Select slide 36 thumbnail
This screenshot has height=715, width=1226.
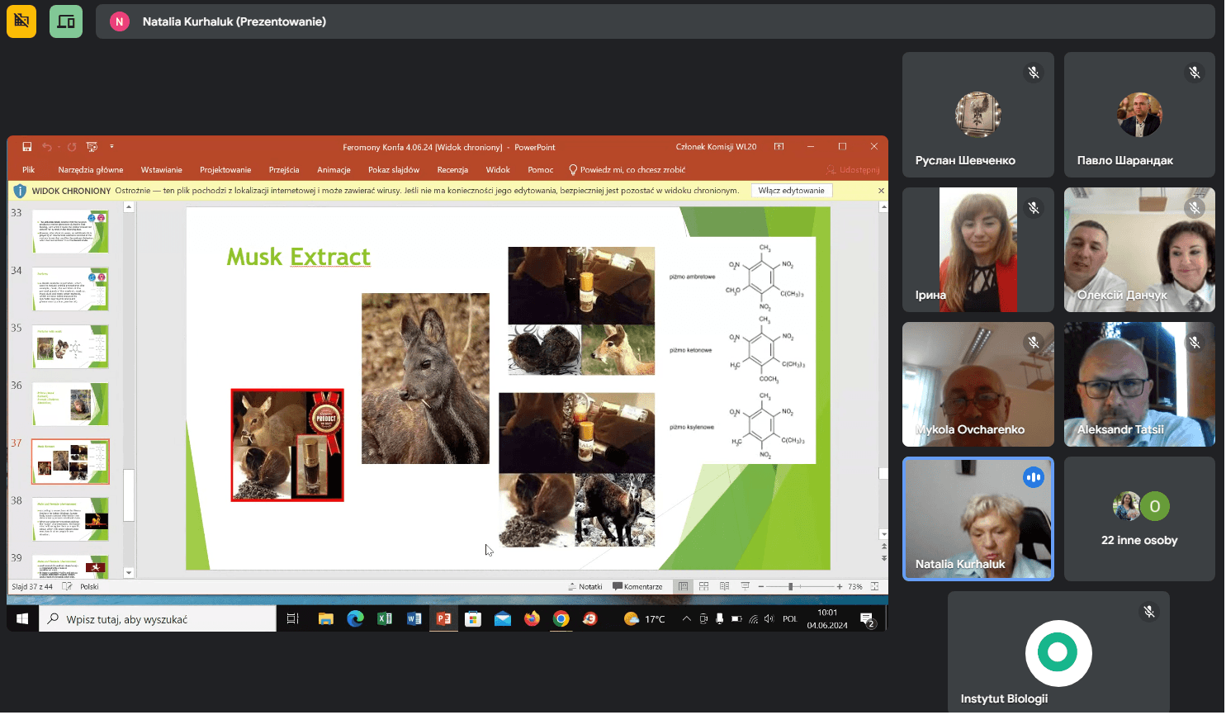70,404
